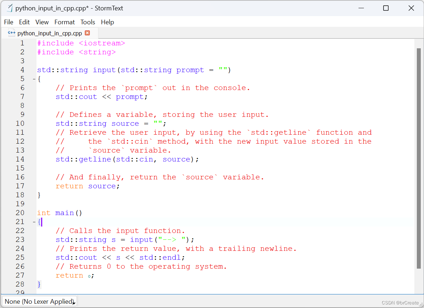The width and height of the screenshot is (424, 308).
Task: Maximize the StormText window
Action: tap(386, 8)
